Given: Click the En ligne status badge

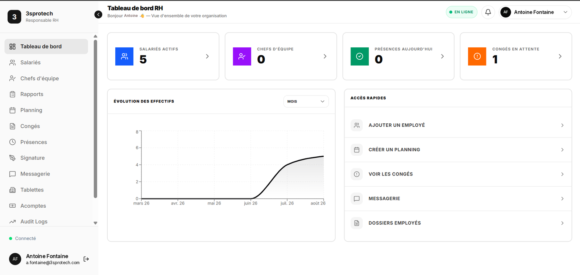Looking at the screenshot, I should (461, 12).
